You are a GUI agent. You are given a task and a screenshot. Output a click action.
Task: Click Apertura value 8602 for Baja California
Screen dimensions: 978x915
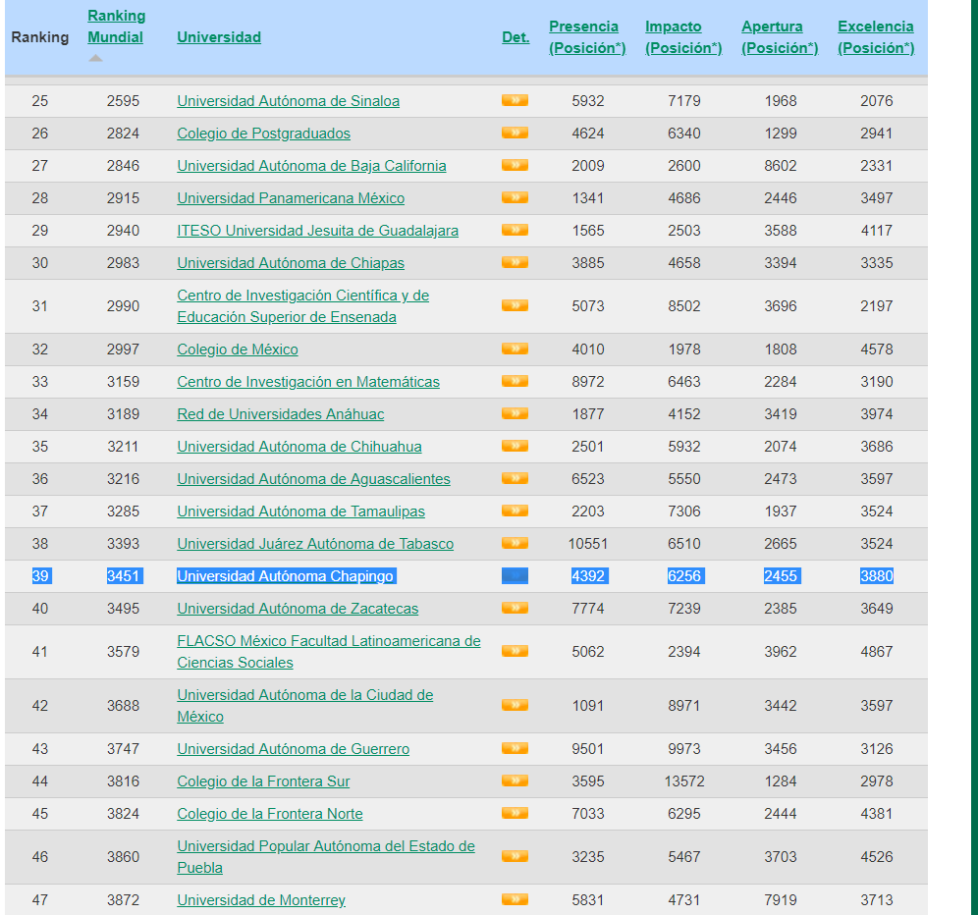click(x=781, y=166)
